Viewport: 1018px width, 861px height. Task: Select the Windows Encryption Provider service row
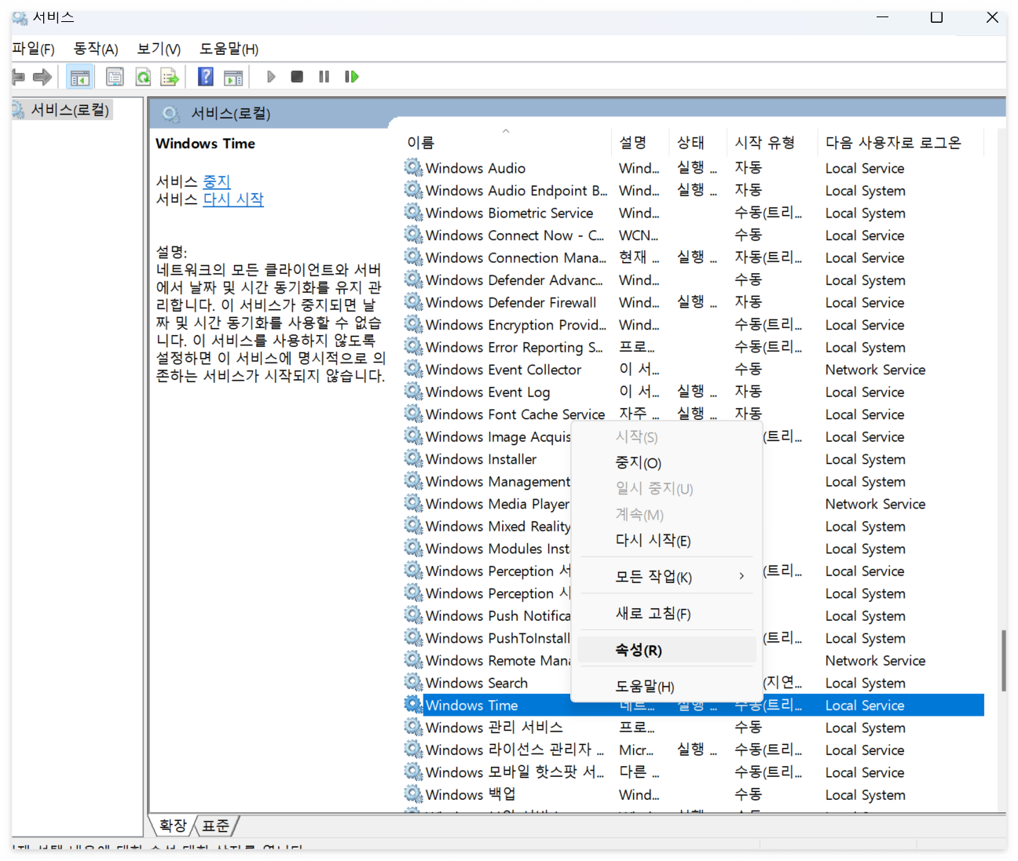coord(694,324)
